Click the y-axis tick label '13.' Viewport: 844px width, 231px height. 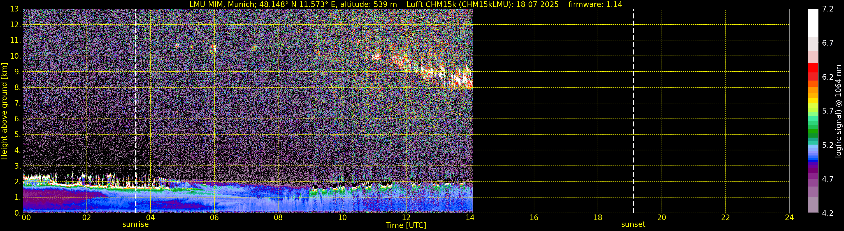click(x=15, y=9)
